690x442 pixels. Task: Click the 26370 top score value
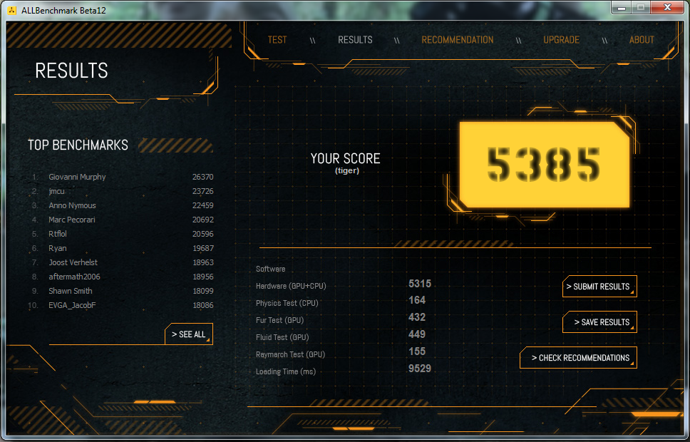click(203, 177)
